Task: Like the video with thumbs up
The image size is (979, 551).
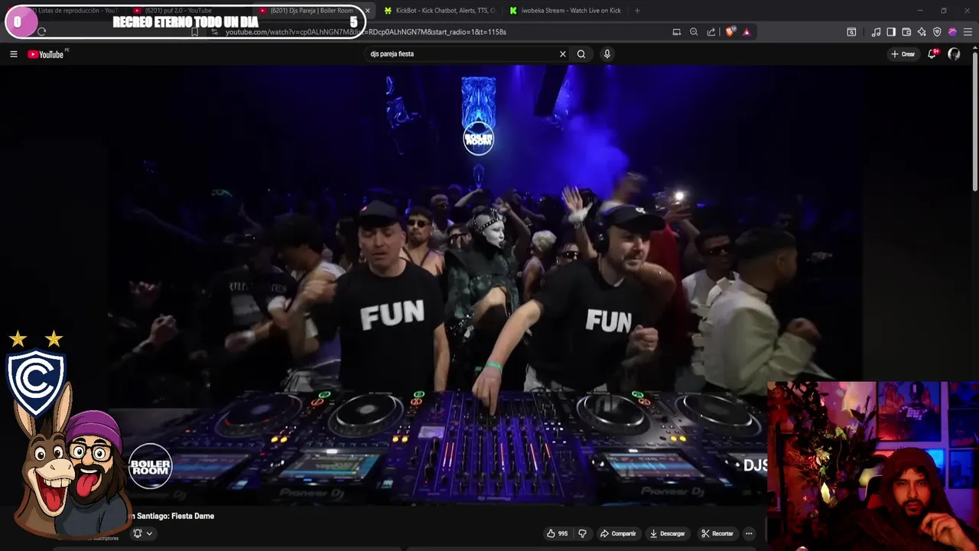Action: (558, 533)
